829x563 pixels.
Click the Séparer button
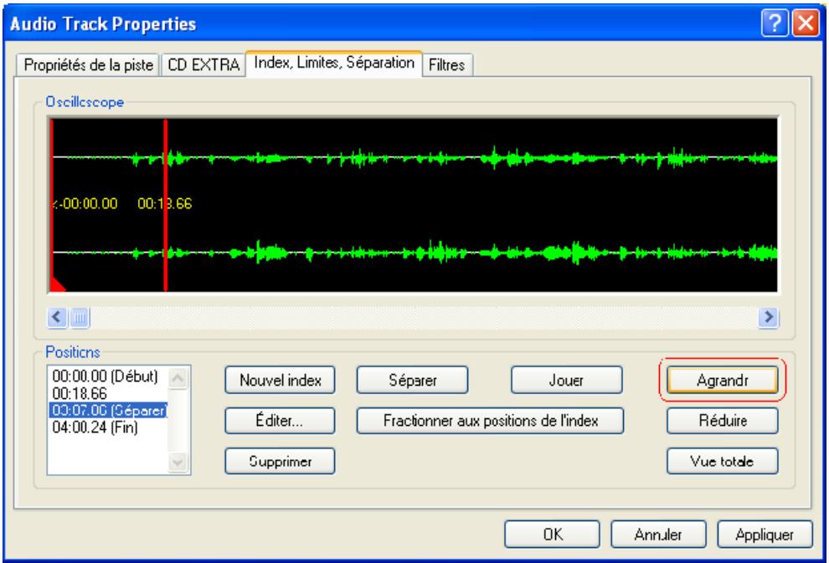(412, 381)
